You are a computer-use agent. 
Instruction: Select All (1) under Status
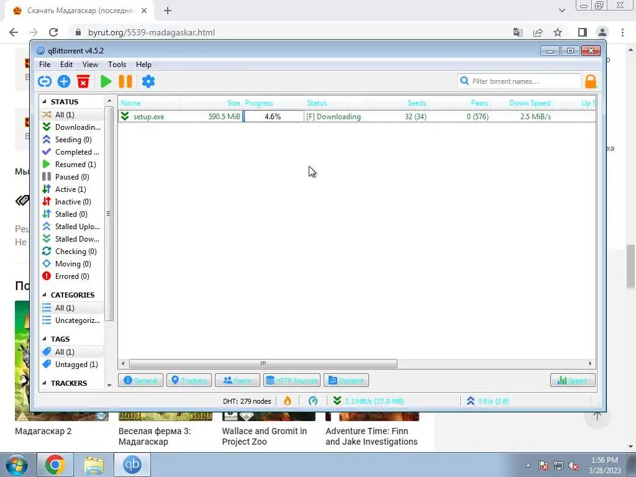pyautogui.click(x=72, y=115)
